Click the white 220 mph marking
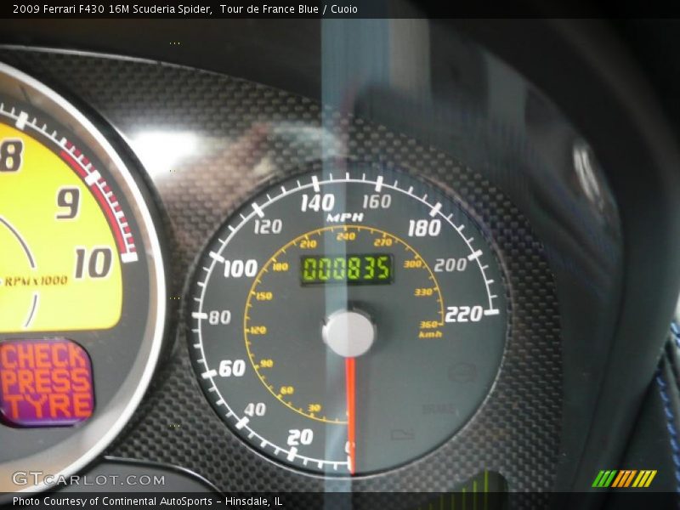The image size is (680, 510). tap(463, 314)
